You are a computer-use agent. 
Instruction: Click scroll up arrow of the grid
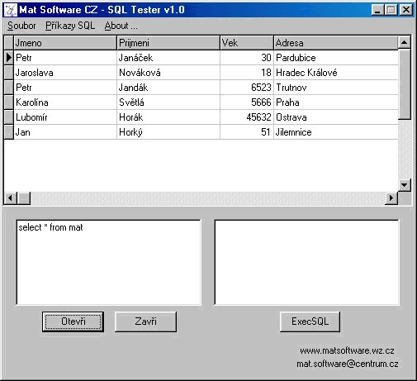pos(405,42)
